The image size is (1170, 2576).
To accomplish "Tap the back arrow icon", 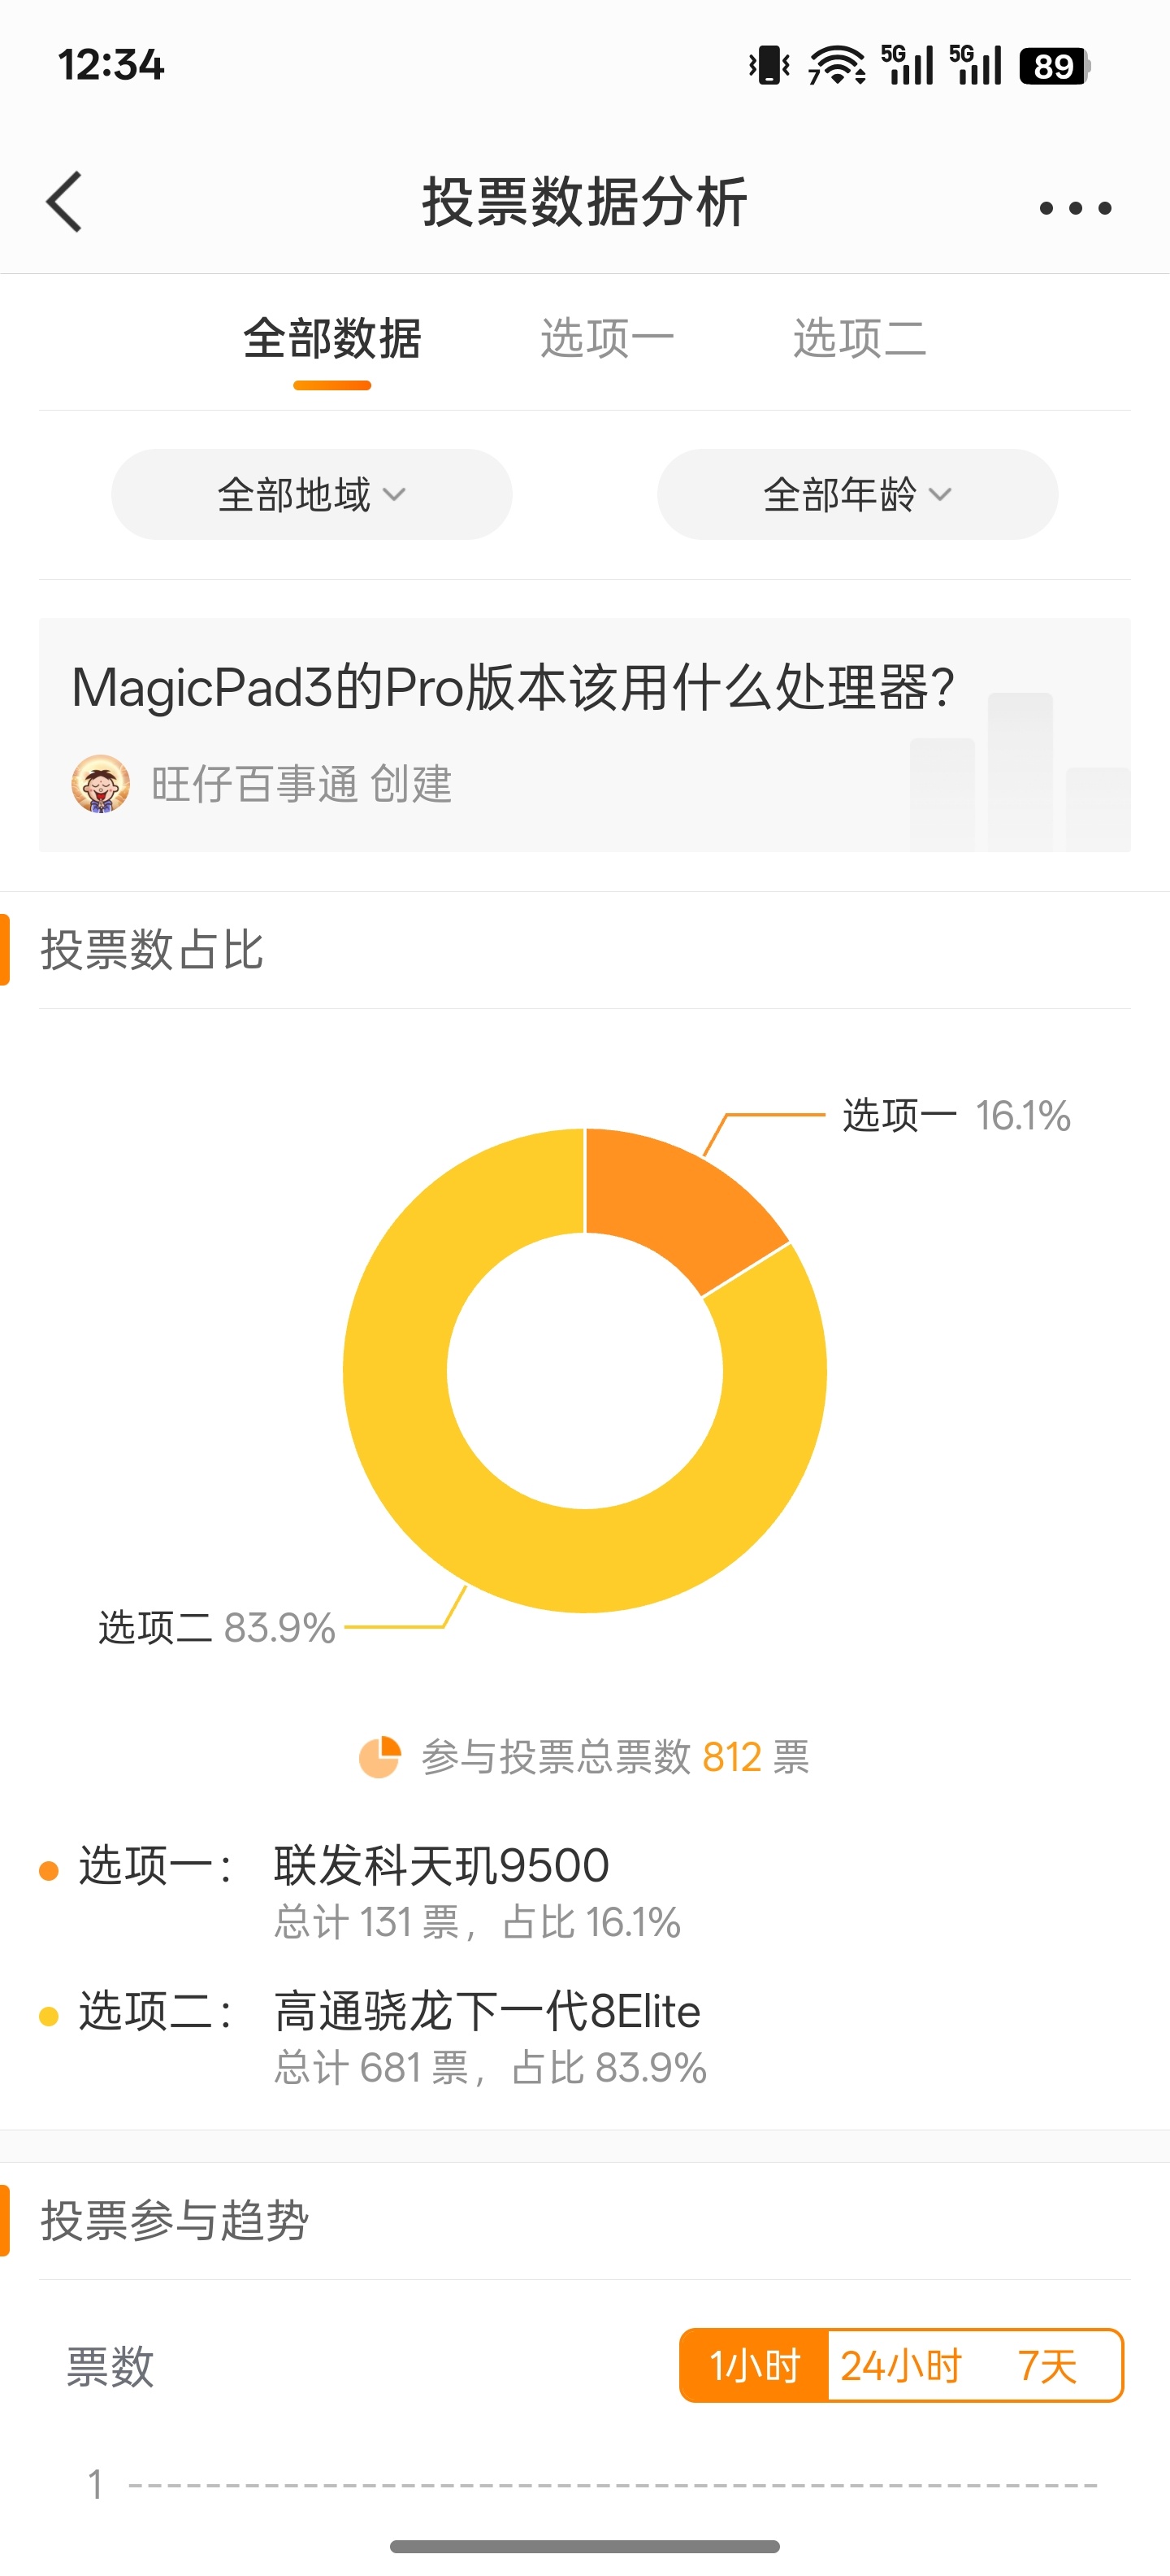I will 64,202.
